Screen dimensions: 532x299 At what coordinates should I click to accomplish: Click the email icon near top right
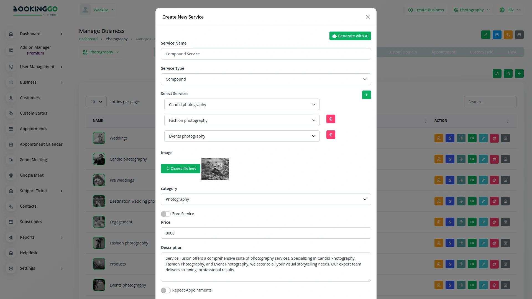tap(497, 35)
